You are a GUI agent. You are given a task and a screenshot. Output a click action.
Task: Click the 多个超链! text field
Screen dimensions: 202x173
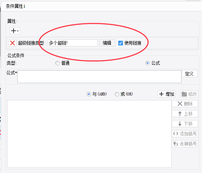tap(73, 43)
